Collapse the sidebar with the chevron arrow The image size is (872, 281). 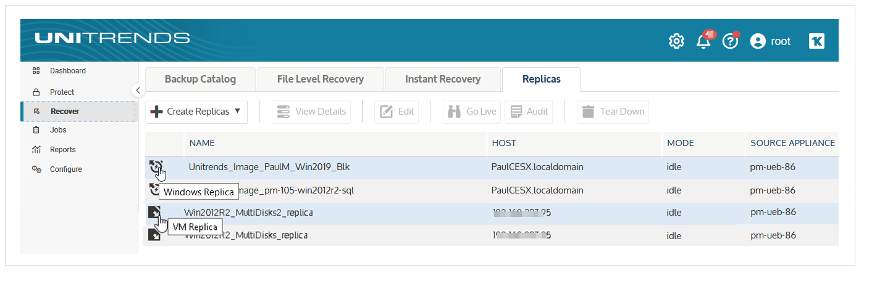coord(138,91)
